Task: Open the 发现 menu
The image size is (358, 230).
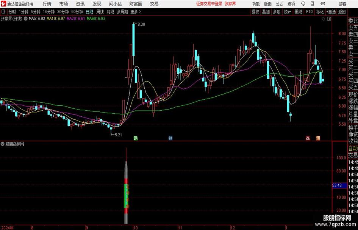Action: coord(97,4)
